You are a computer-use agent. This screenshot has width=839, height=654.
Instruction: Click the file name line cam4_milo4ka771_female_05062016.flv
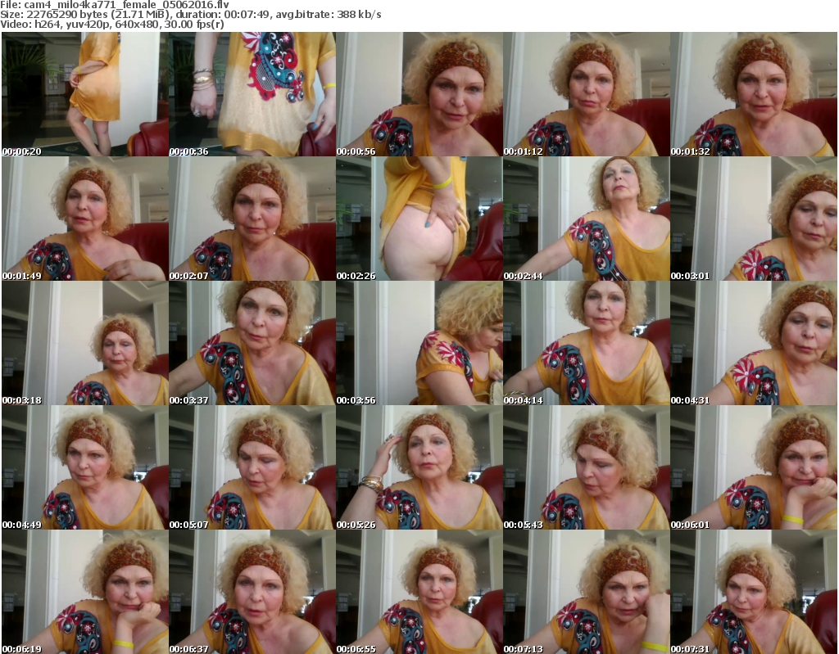(x=115, y=5)
